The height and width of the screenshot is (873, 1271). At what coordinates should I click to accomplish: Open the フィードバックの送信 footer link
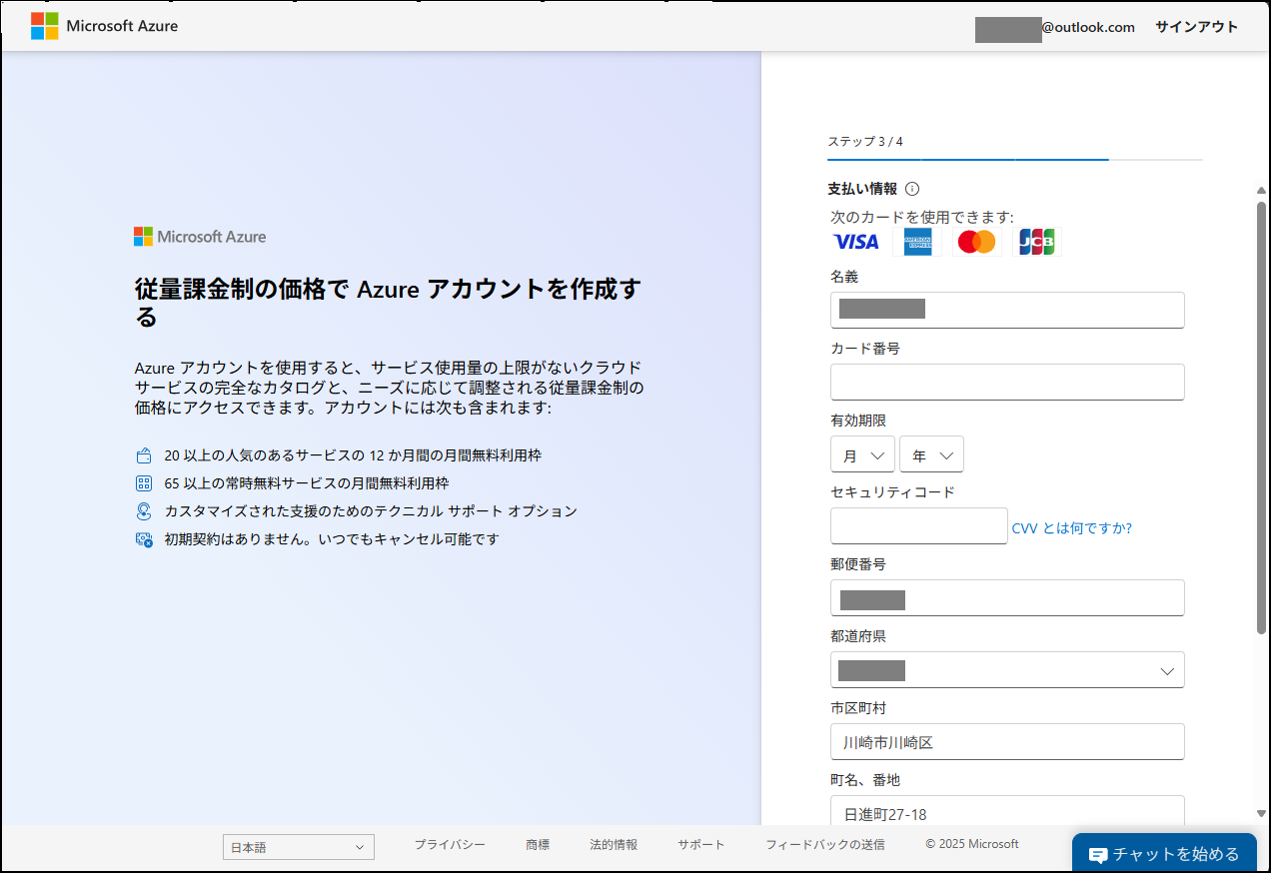coord(825,845)
